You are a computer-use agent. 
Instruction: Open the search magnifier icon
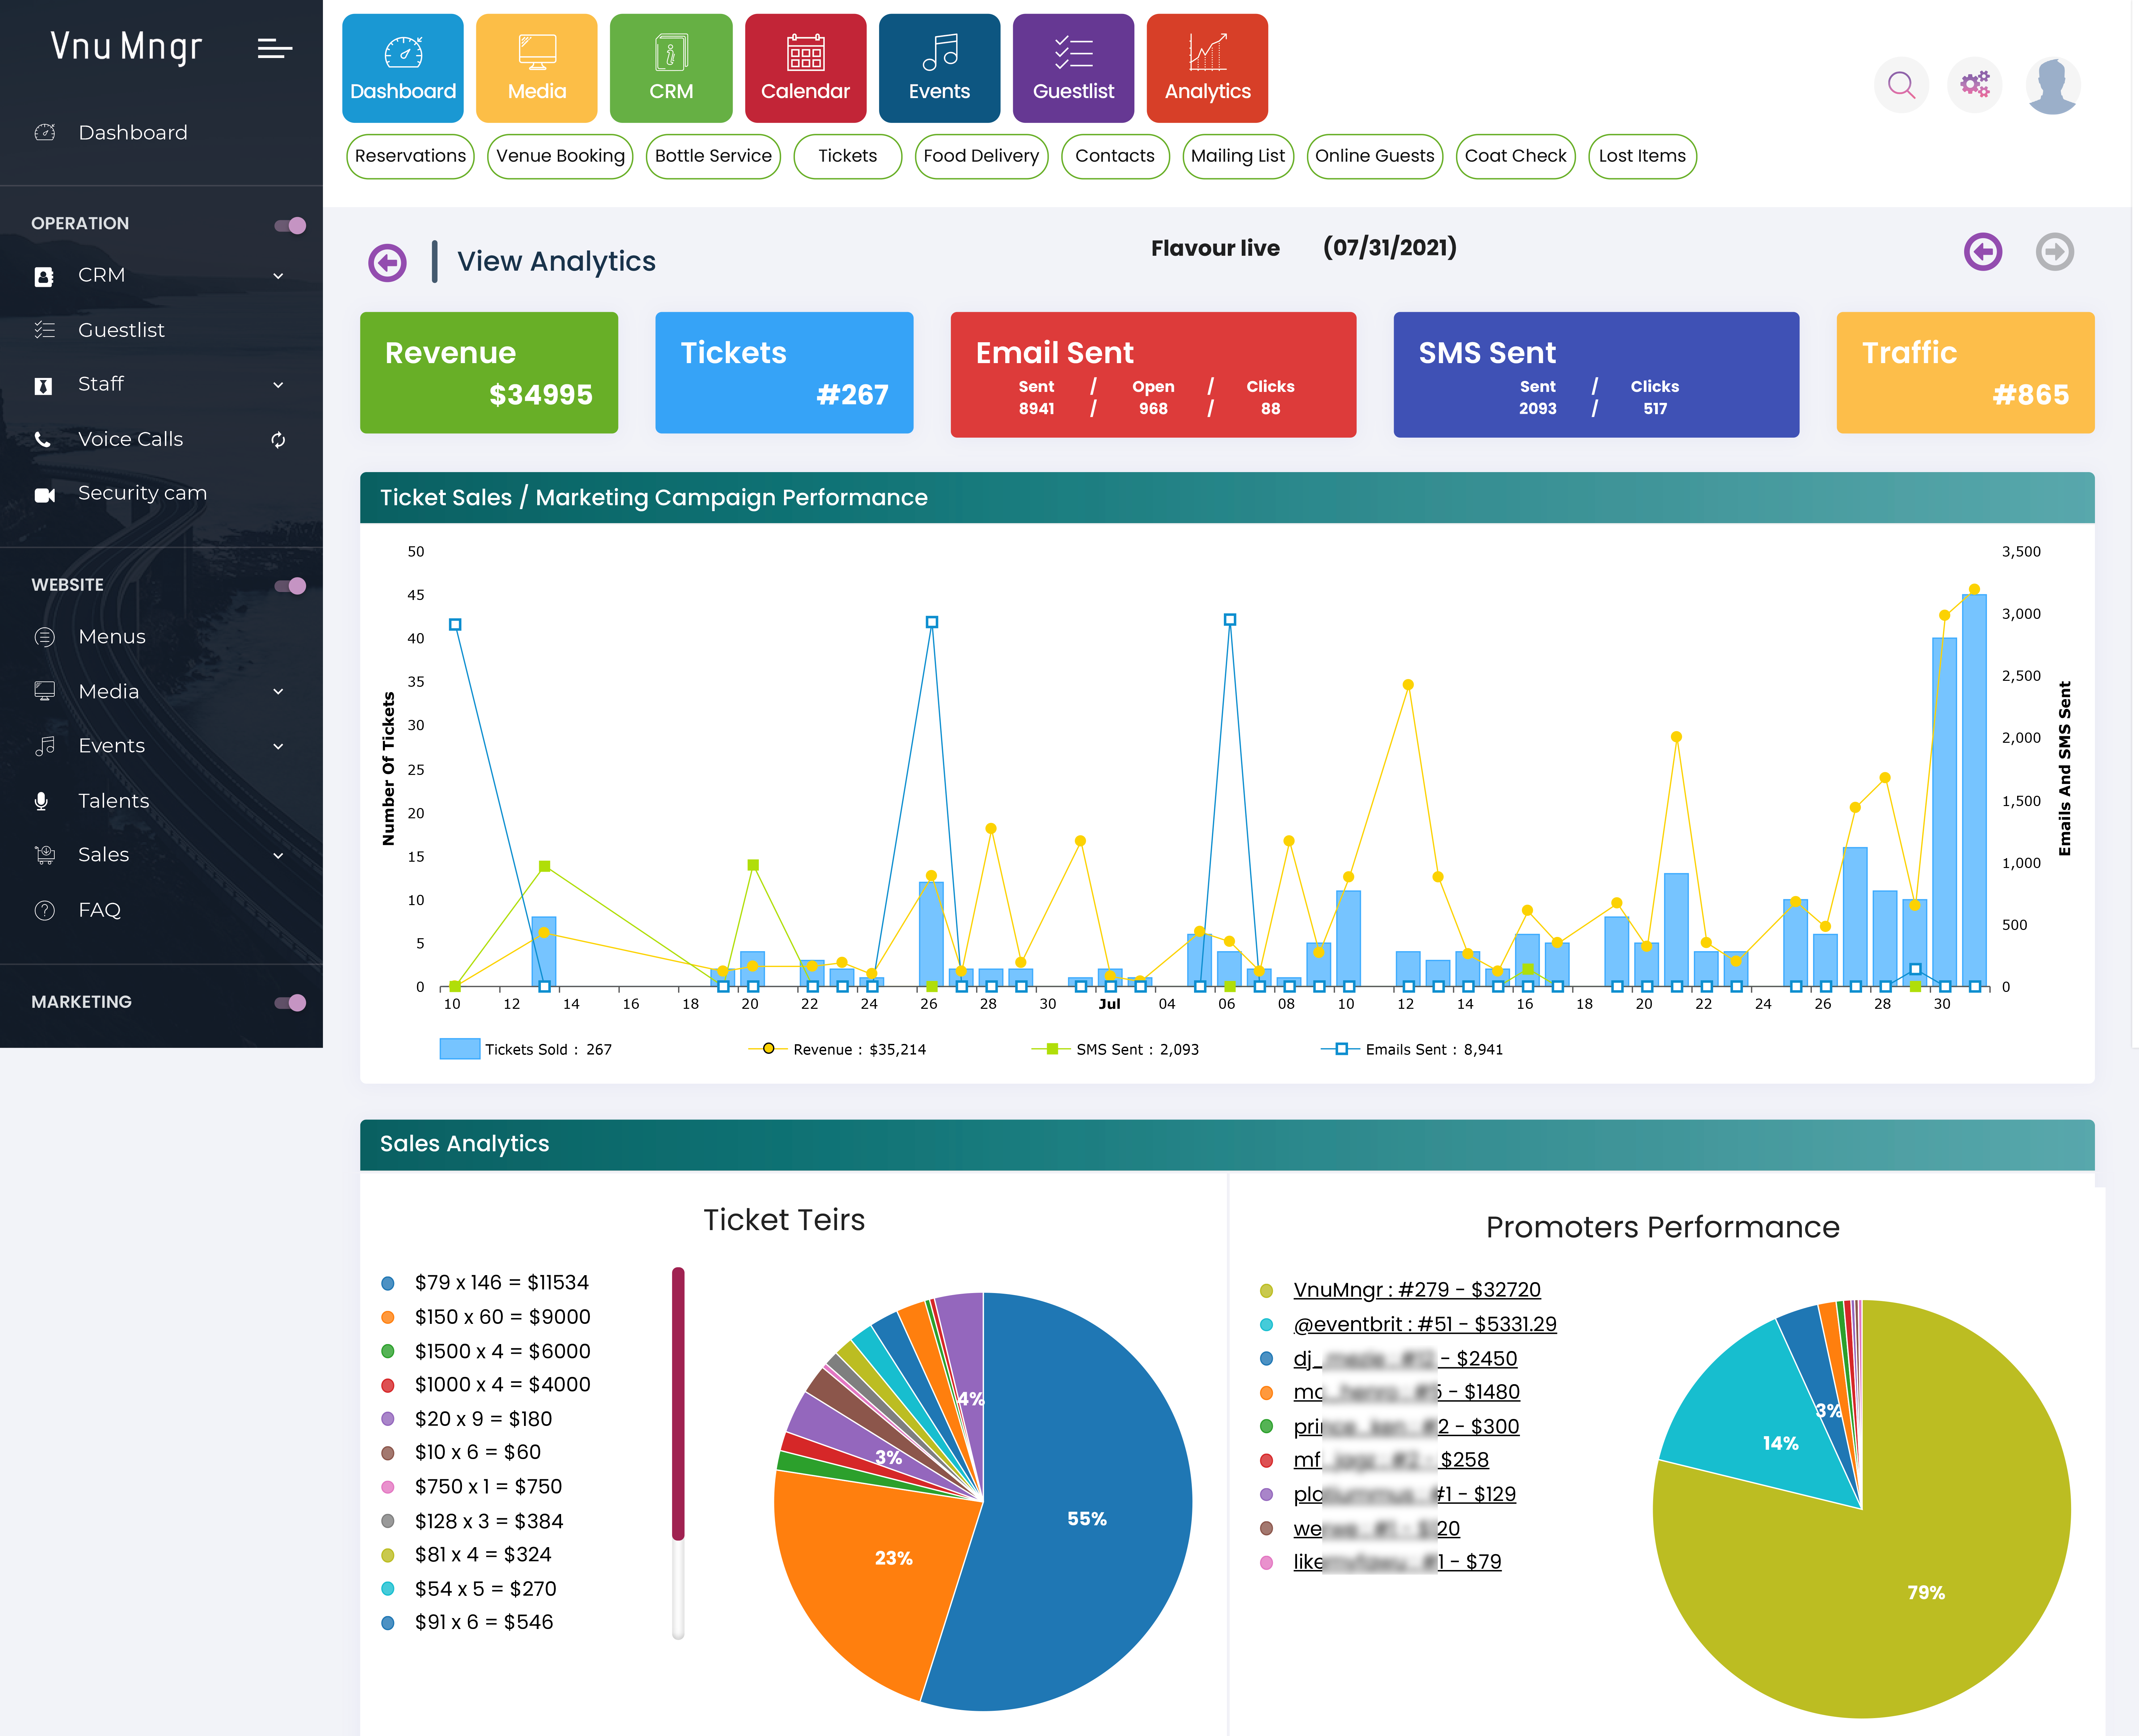pyautogui.click(x=1901, y=85)
